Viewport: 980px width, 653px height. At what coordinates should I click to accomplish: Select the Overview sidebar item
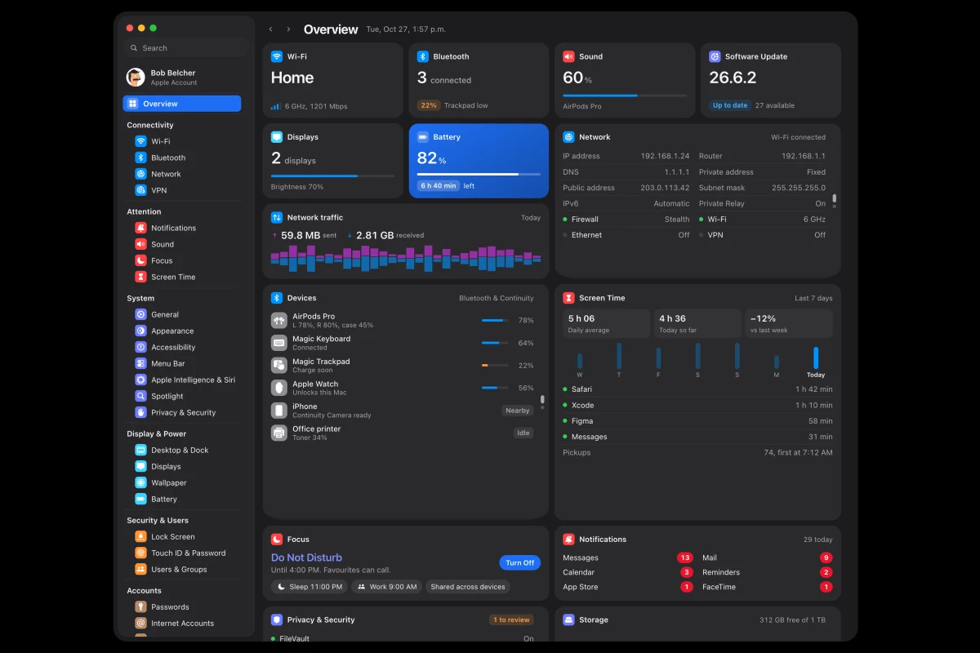tap(182, 104)
